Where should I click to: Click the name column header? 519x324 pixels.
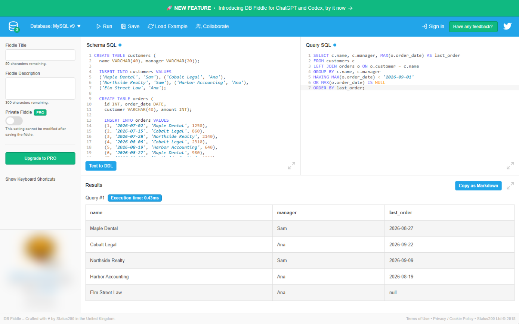(179, 213)
